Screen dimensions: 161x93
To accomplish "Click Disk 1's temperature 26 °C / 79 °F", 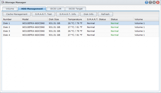I will (x=75, y=23).
